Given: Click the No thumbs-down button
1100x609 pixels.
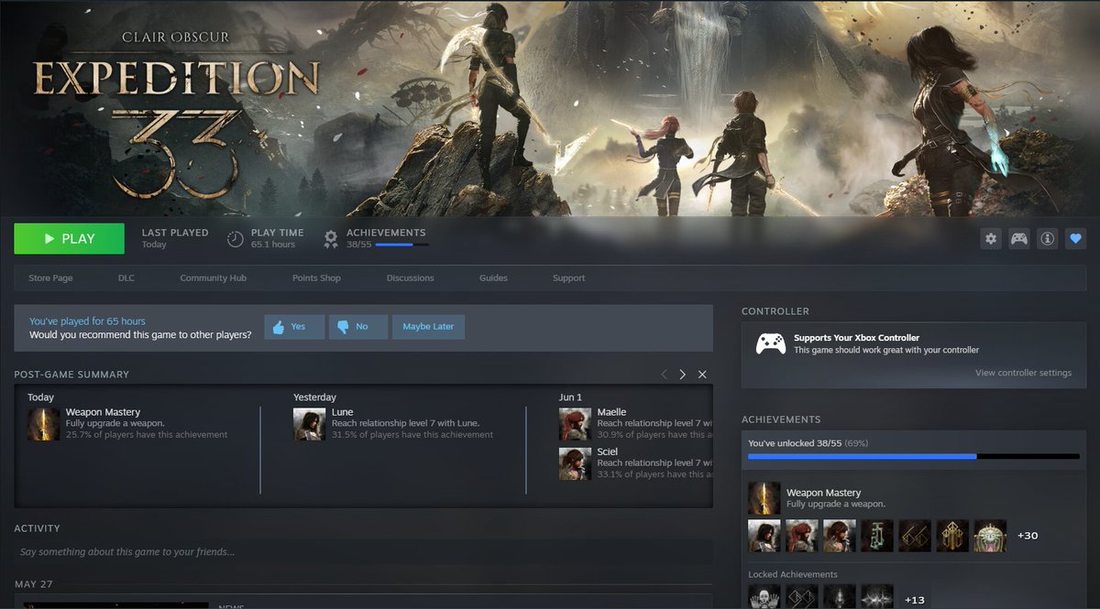Looking at the screenshot, I should [357, 327].
